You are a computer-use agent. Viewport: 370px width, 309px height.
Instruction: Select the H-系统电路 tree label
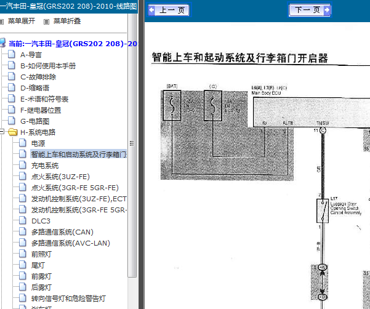tap(38, 132)
